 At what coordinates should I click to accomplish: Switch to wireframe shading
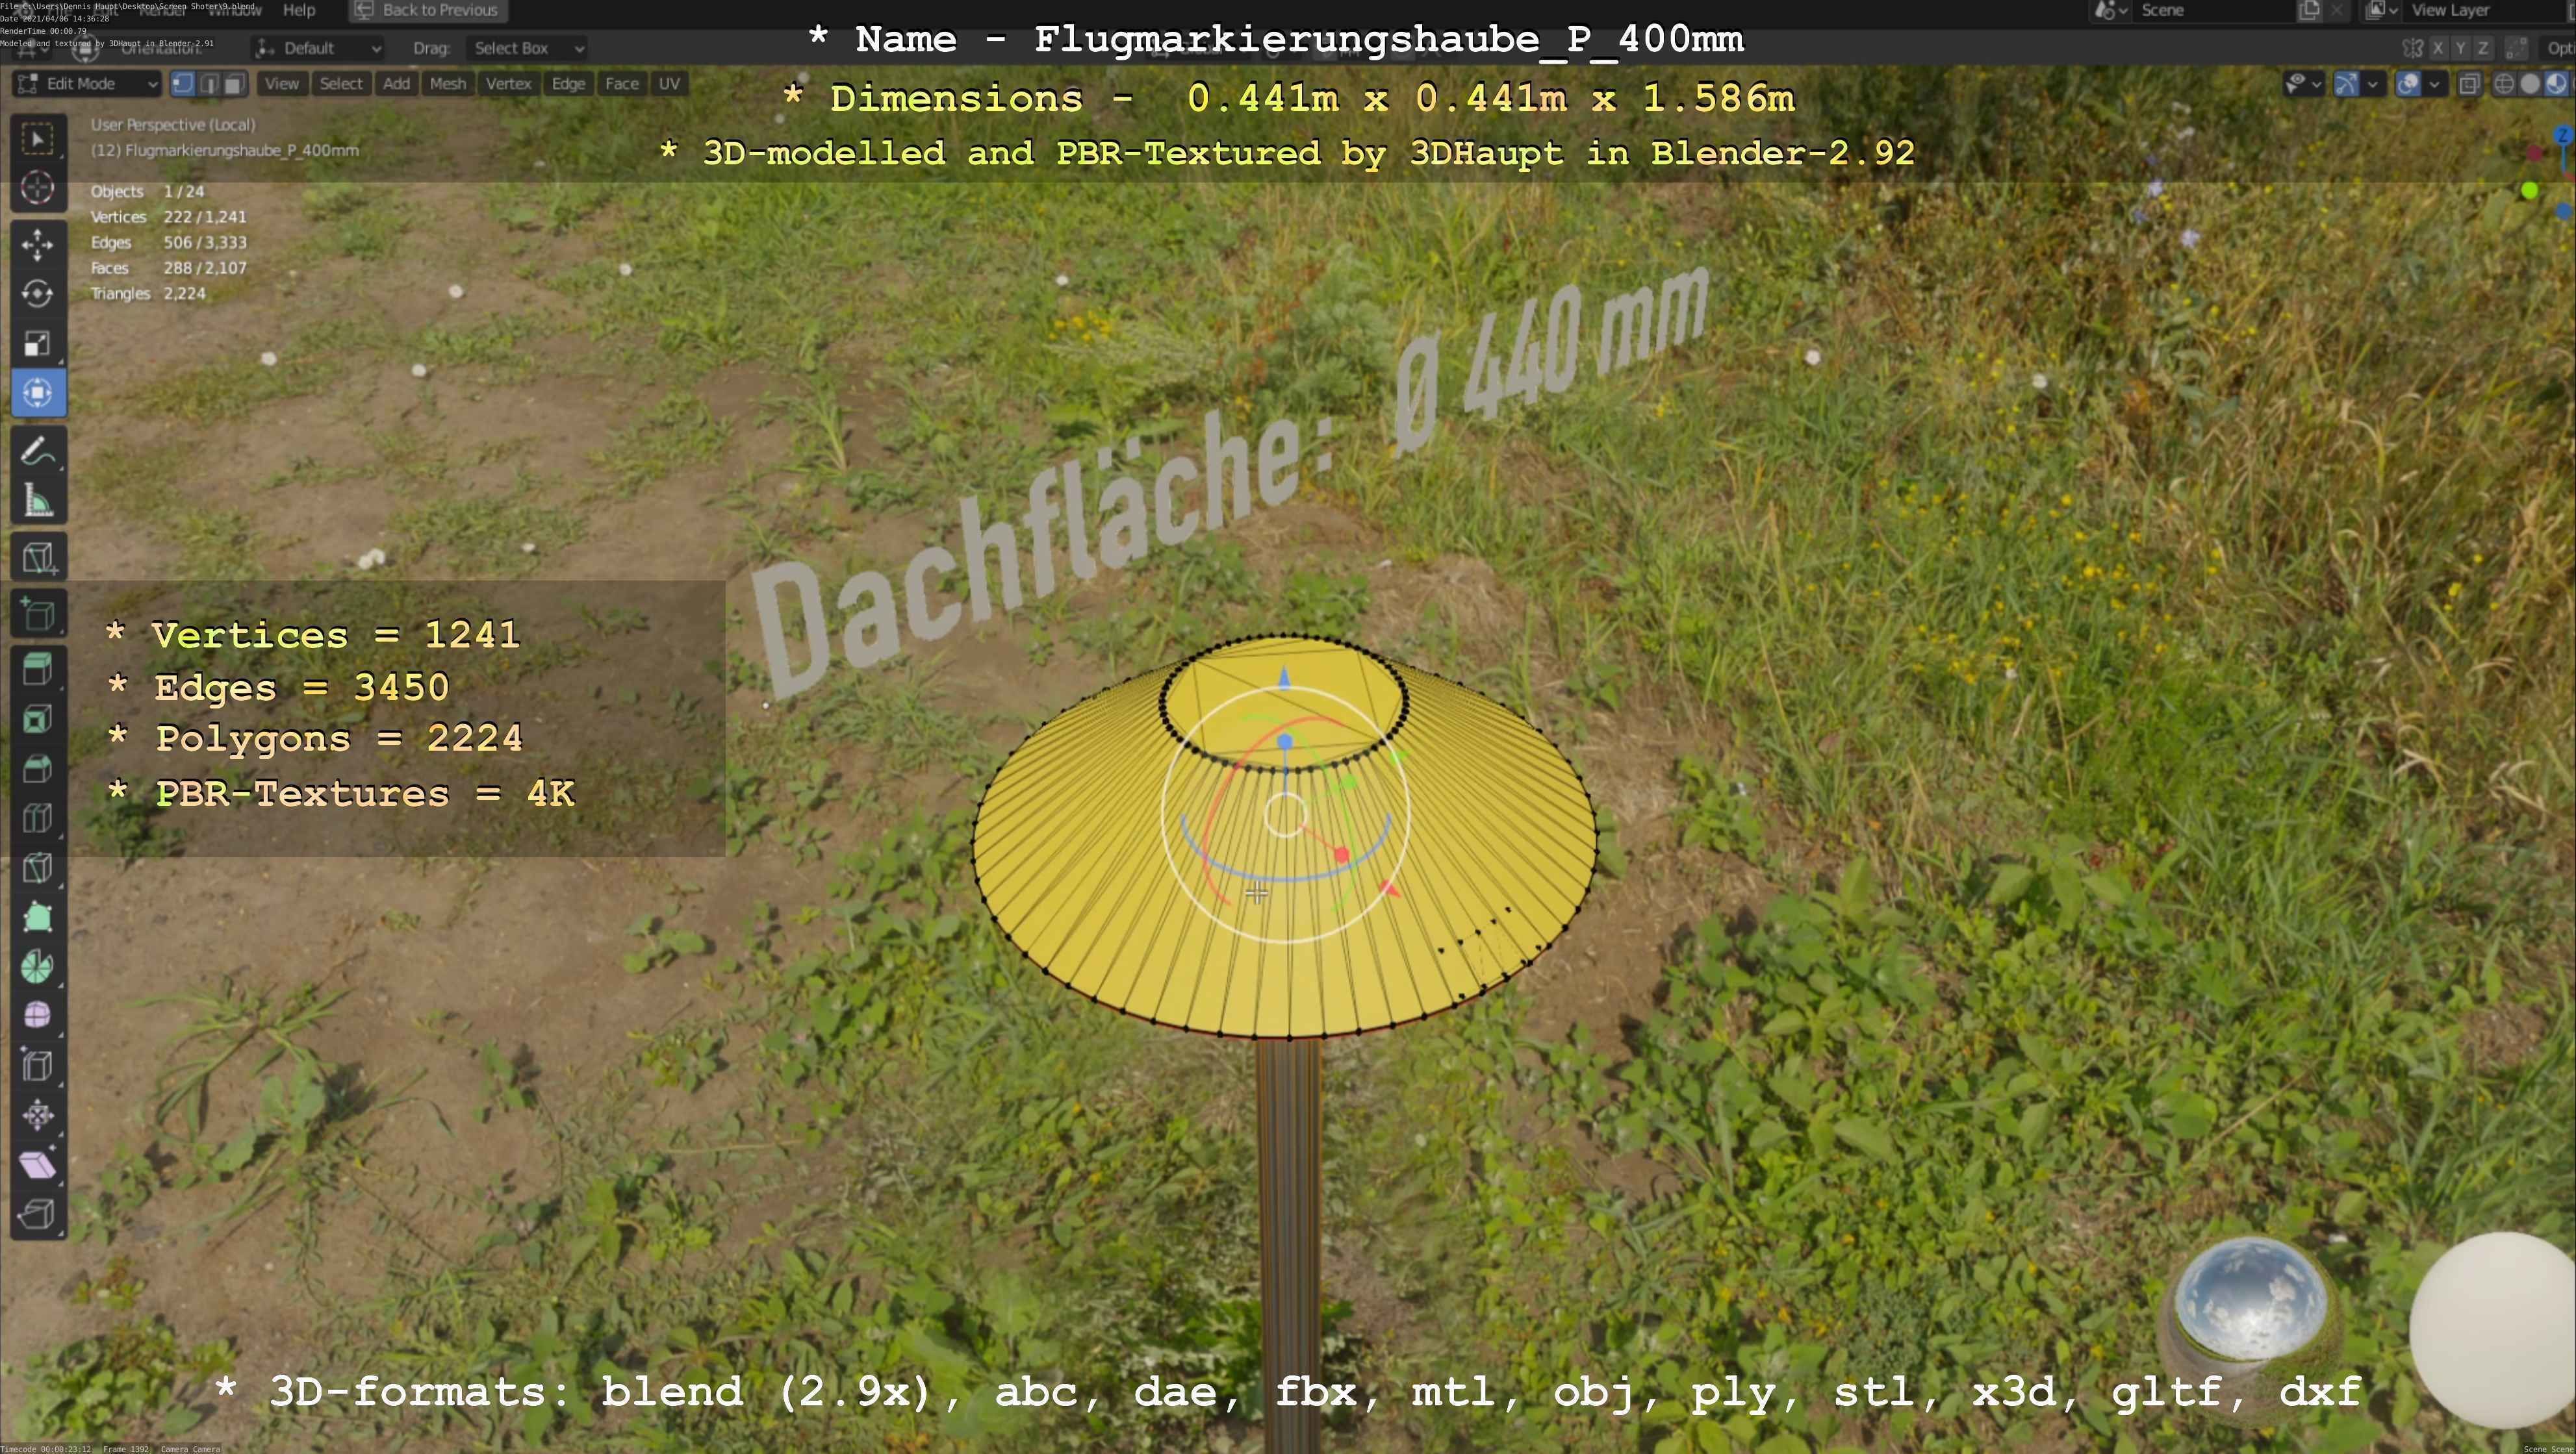pyautogui.click(x=2503, y=84)
